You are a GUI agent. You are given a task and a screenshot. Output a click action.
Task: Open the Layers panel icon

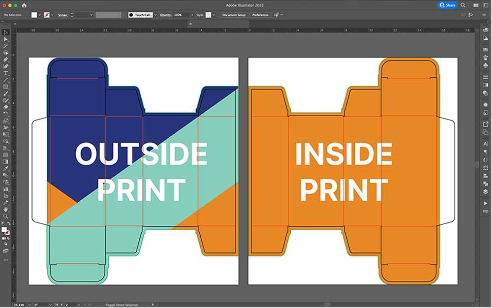point(486,191)
